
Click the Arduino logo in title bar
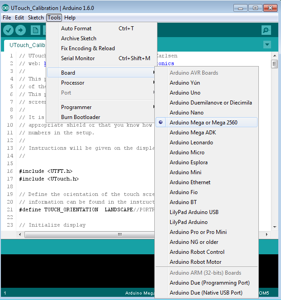pyautogui.click(x=5, y=8)
